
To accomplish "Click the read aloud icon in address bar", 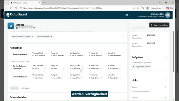I will [134, 8].
